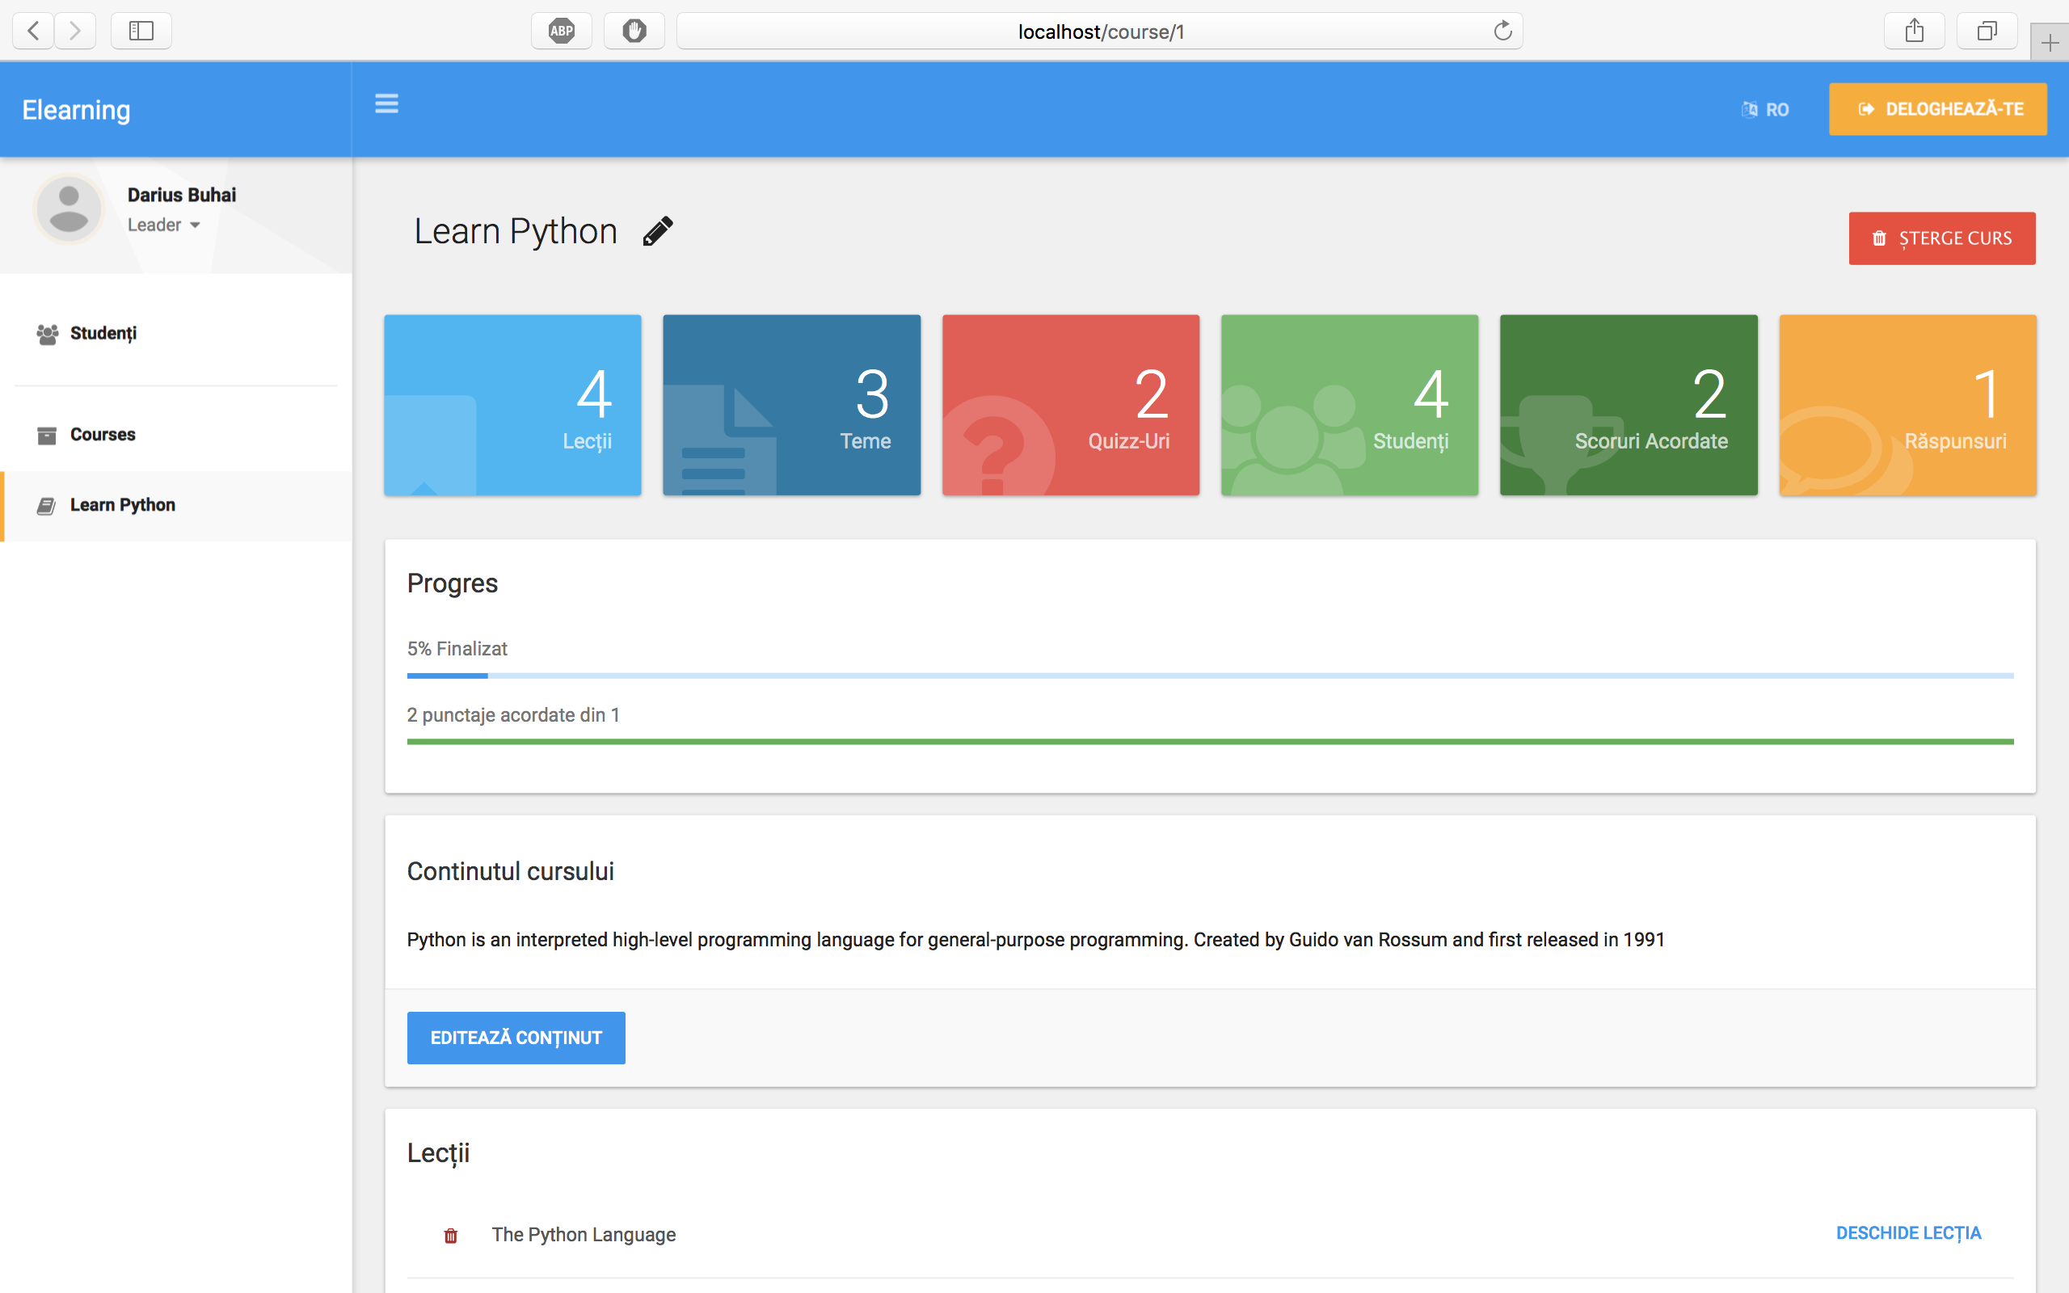Click The Python Language lesson title
Image resolution: width=2069 pixels, height=1293 pixels.
(x=584, y=1235)
